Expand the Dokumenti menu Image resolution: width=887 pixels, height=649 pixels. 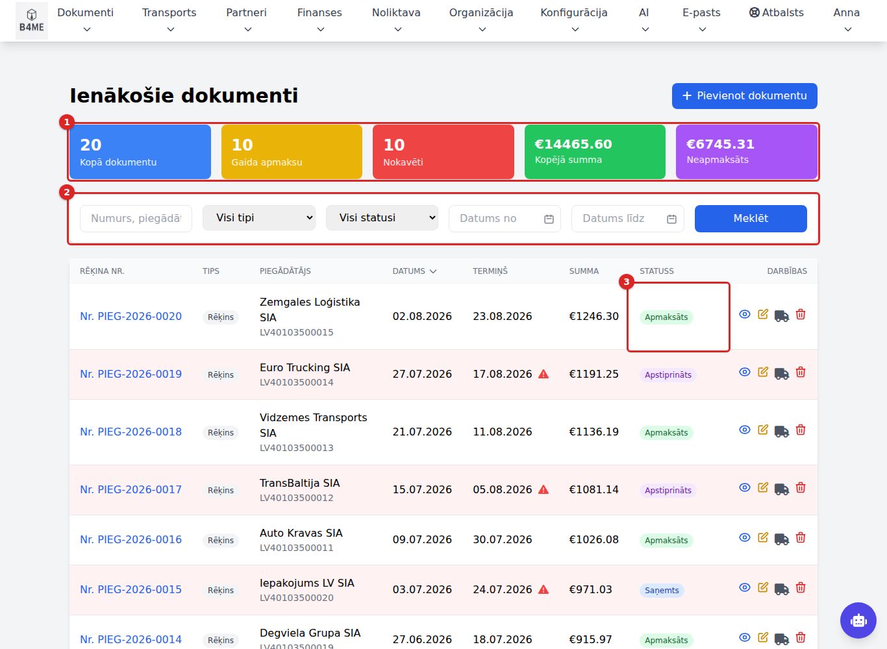click(86, 20)
